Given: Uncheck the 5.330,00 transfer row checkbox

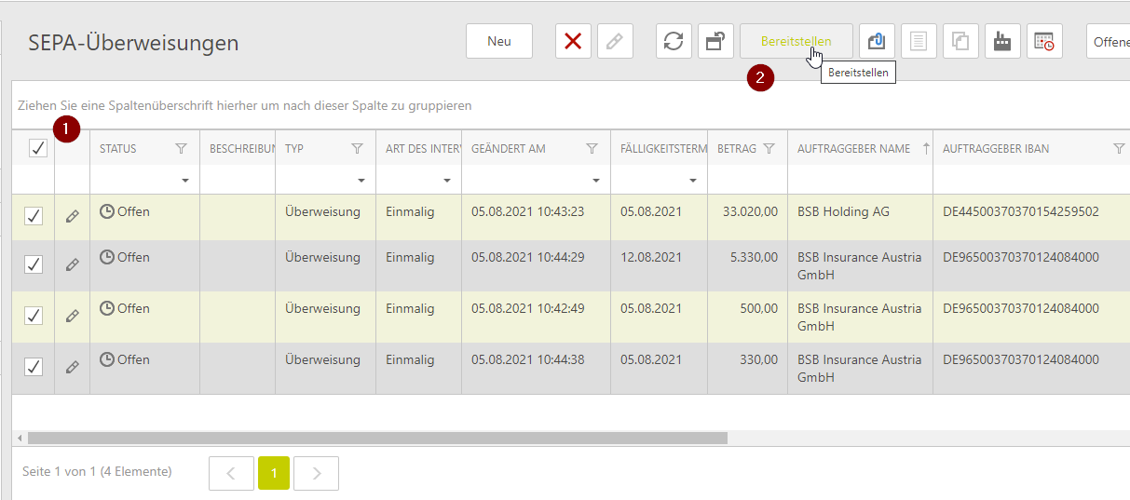Looking at the screenshot, I should click(x=34, y=264).
